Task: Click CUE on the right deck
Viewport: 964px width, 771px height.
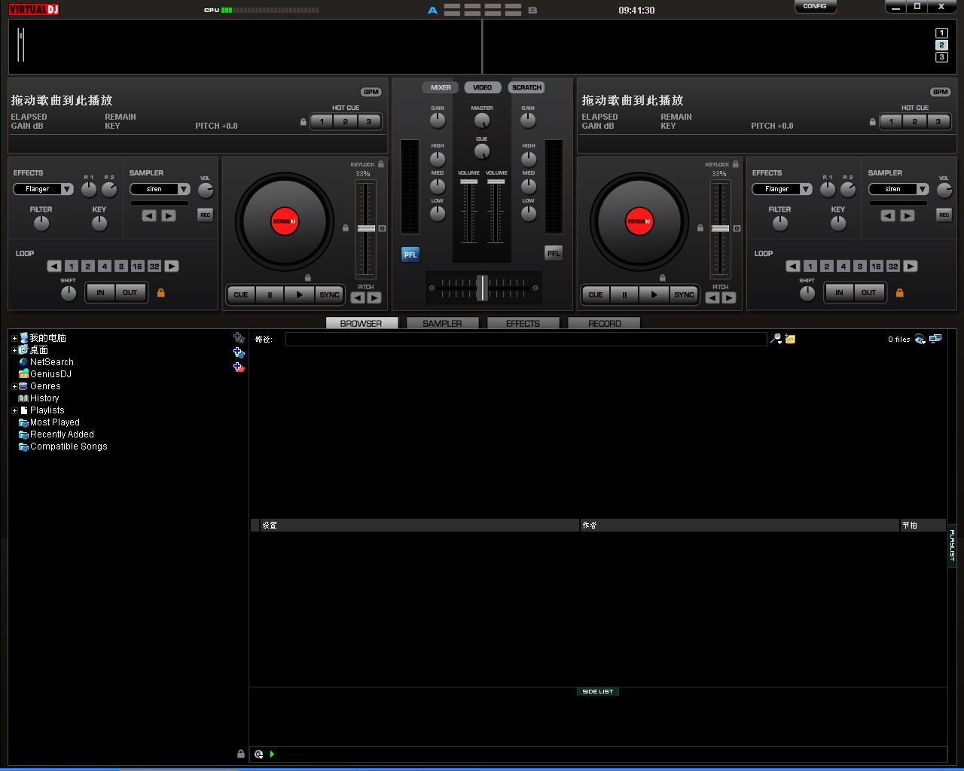Action: [x=596, y=295]
